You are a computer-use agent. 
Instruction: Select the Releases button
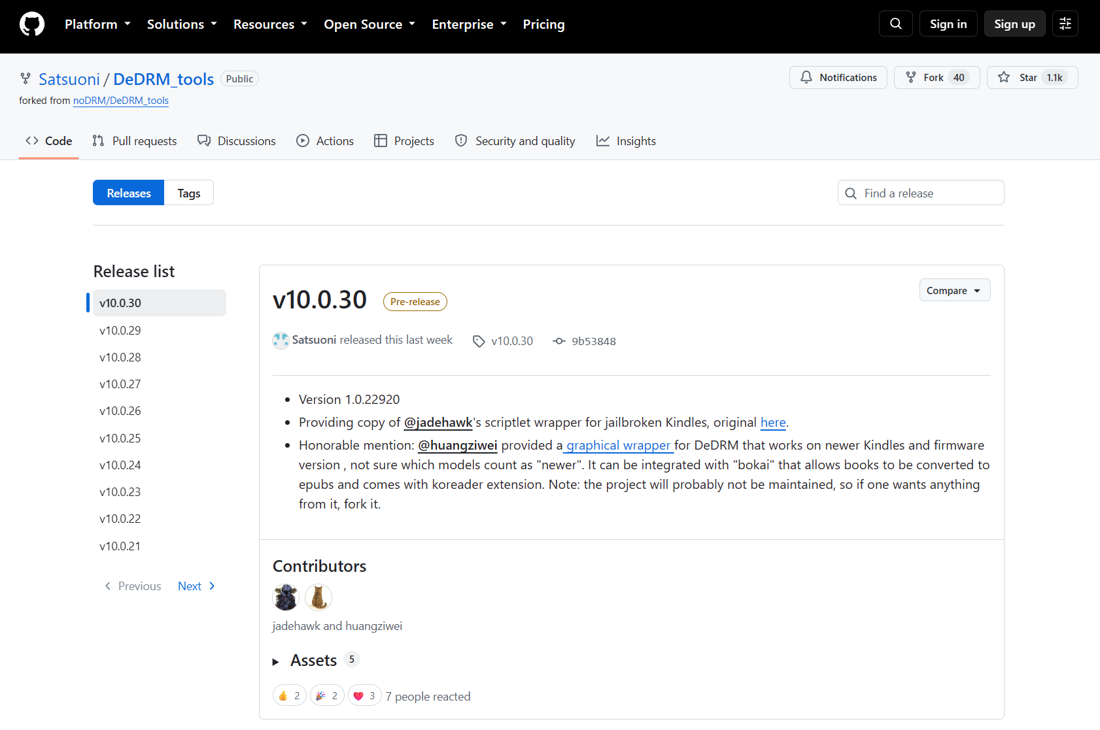[129, 193]
